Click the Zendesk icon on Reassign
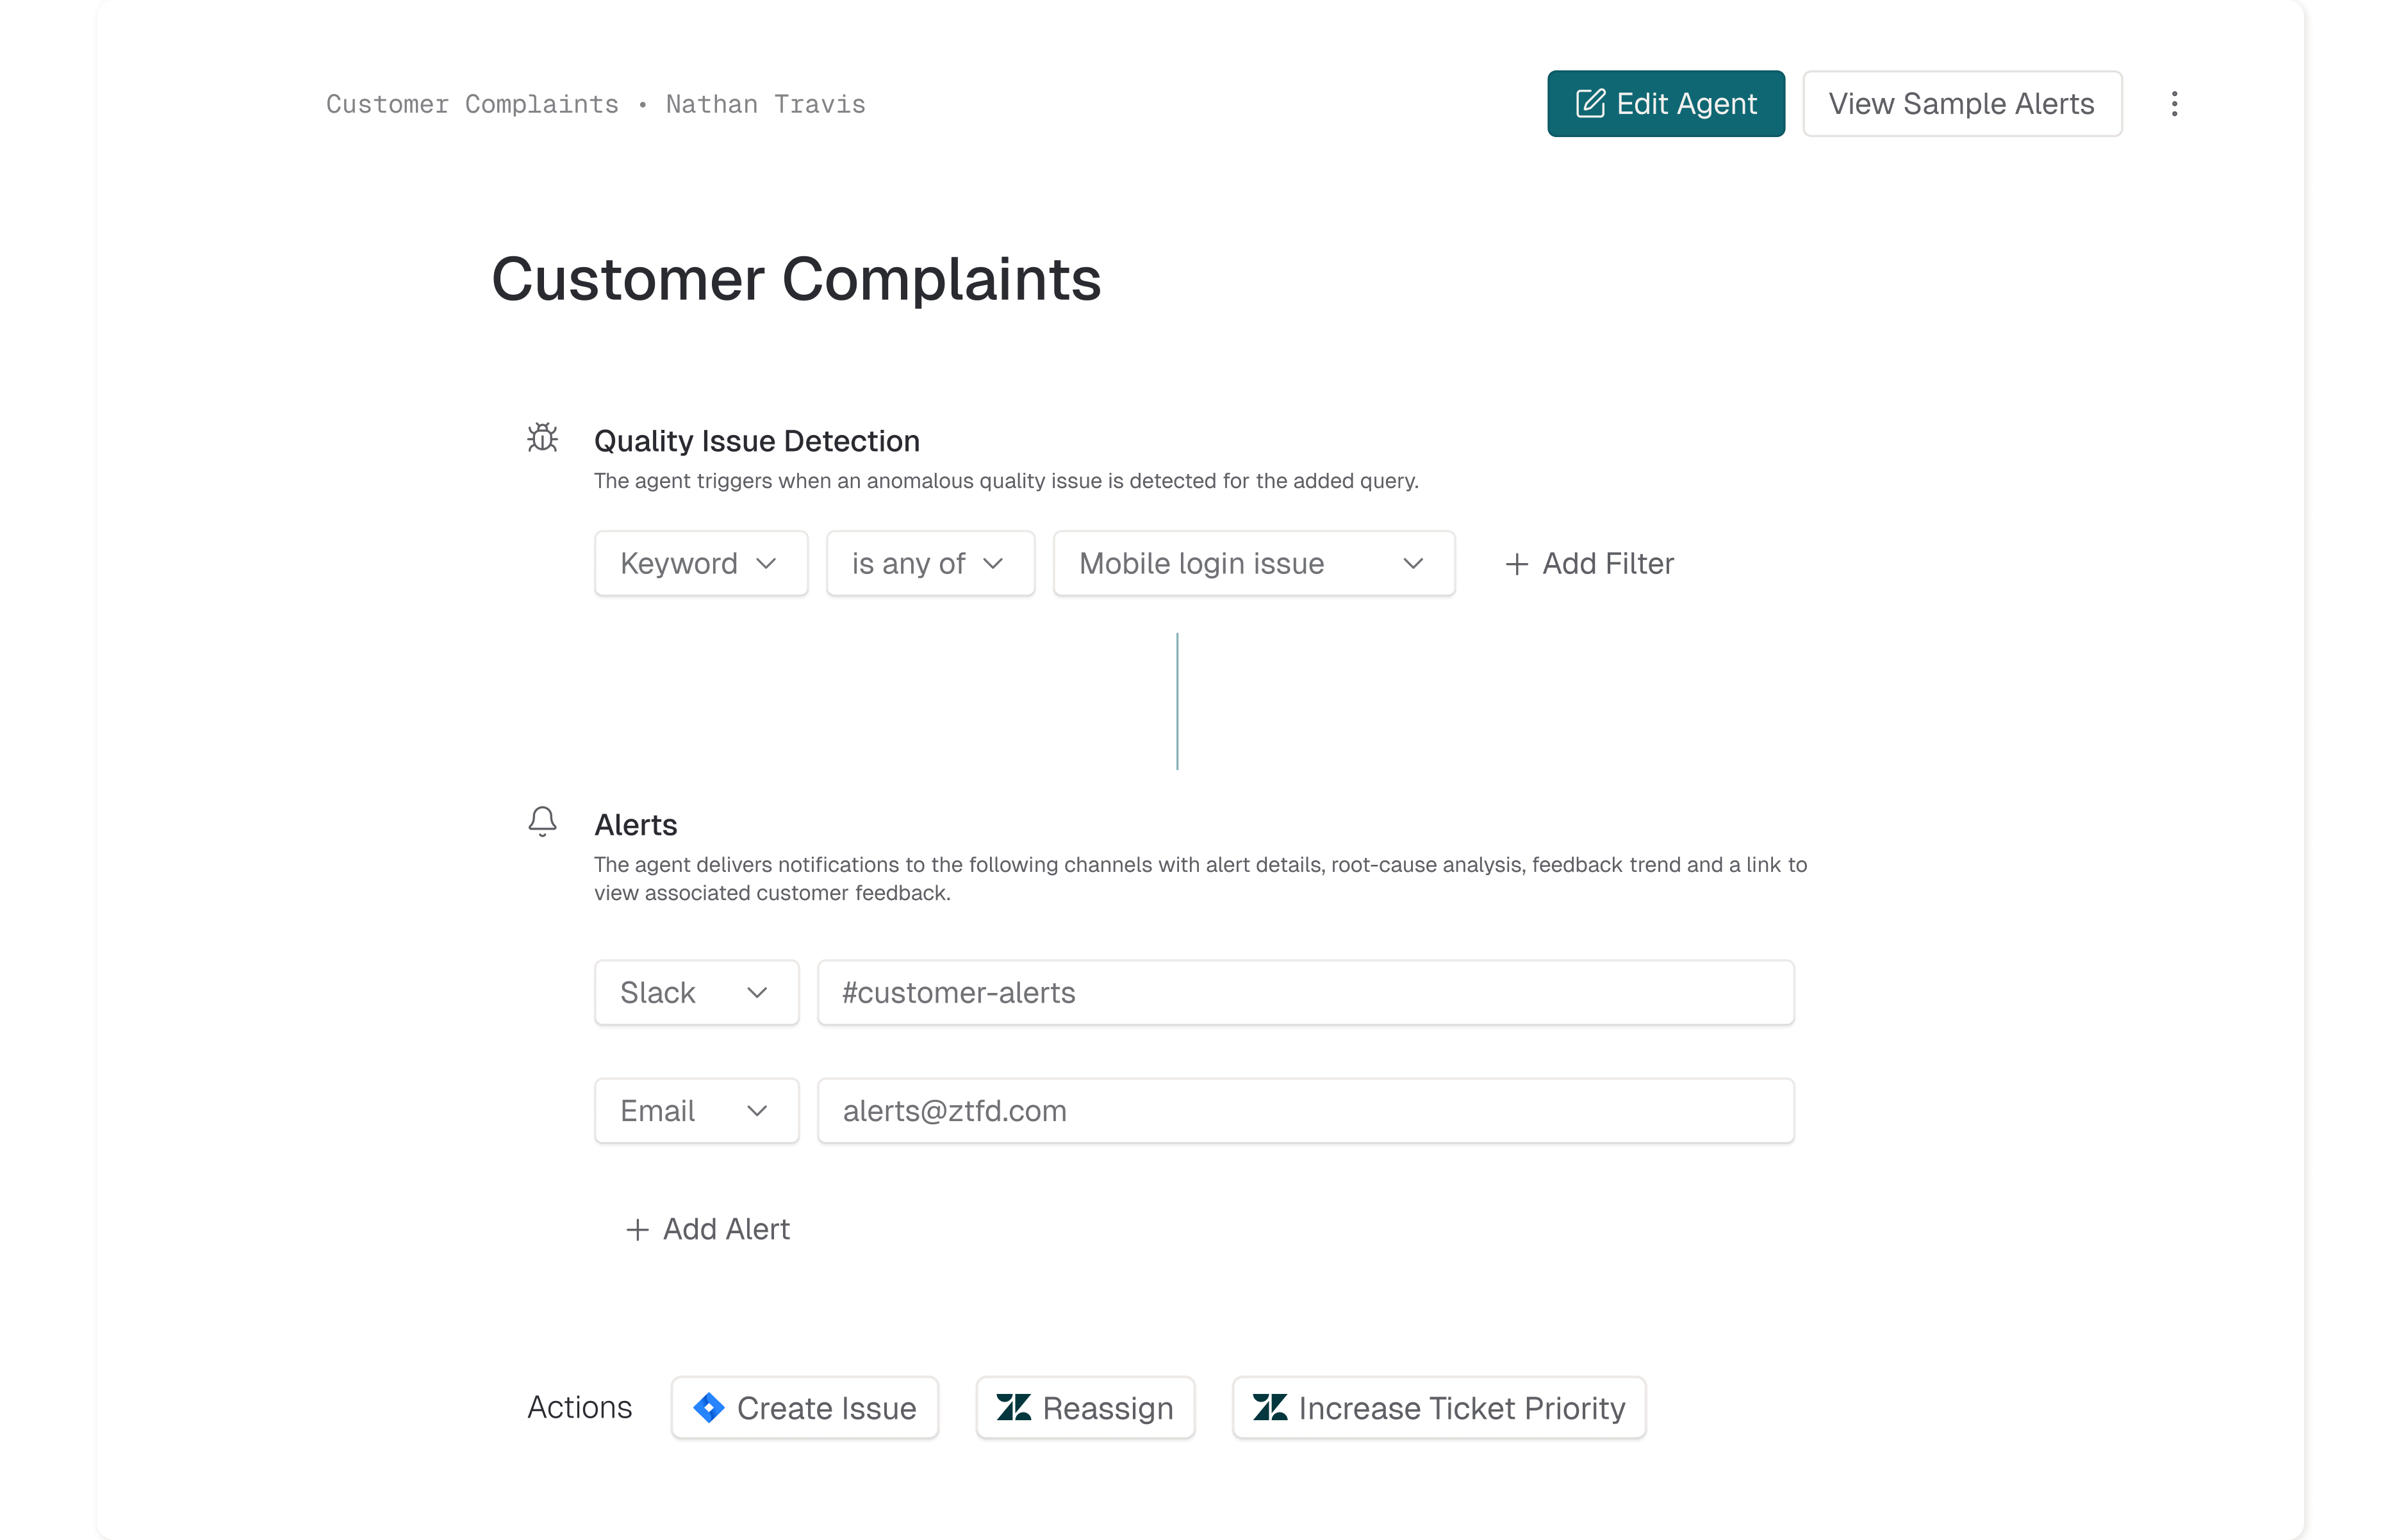2399x1540 pixels. (x=1013, y=1408)
